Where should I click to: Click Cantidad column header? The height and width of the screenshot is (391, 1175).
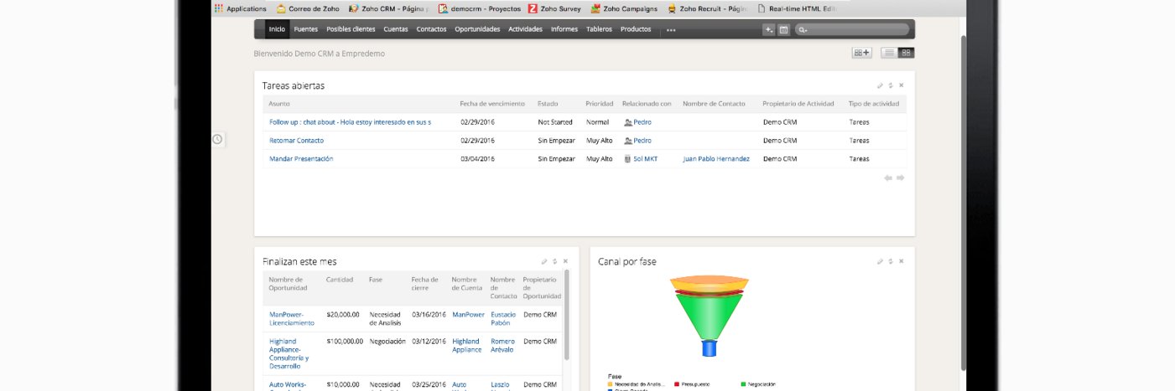340,280
